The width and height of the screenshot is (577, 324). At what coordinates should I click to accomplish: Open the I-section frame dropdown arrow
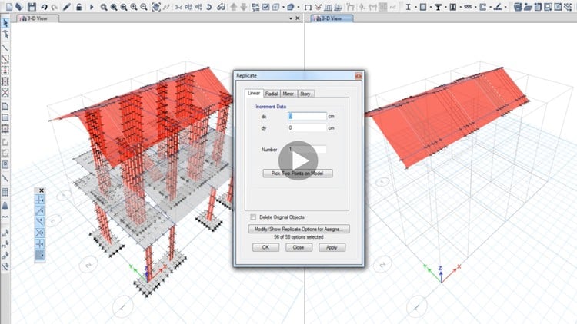(415, 7)
